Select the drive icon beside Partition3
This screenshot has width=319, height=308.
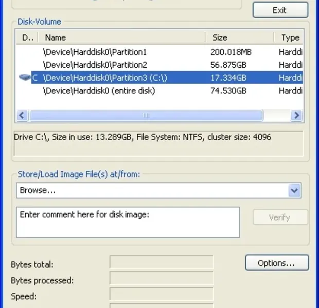pos(24,78)
